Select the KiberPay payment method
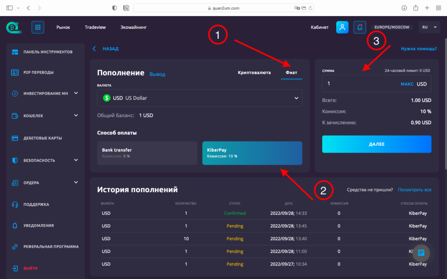Viewport: 447px width, 279px height. click(252, 153)
